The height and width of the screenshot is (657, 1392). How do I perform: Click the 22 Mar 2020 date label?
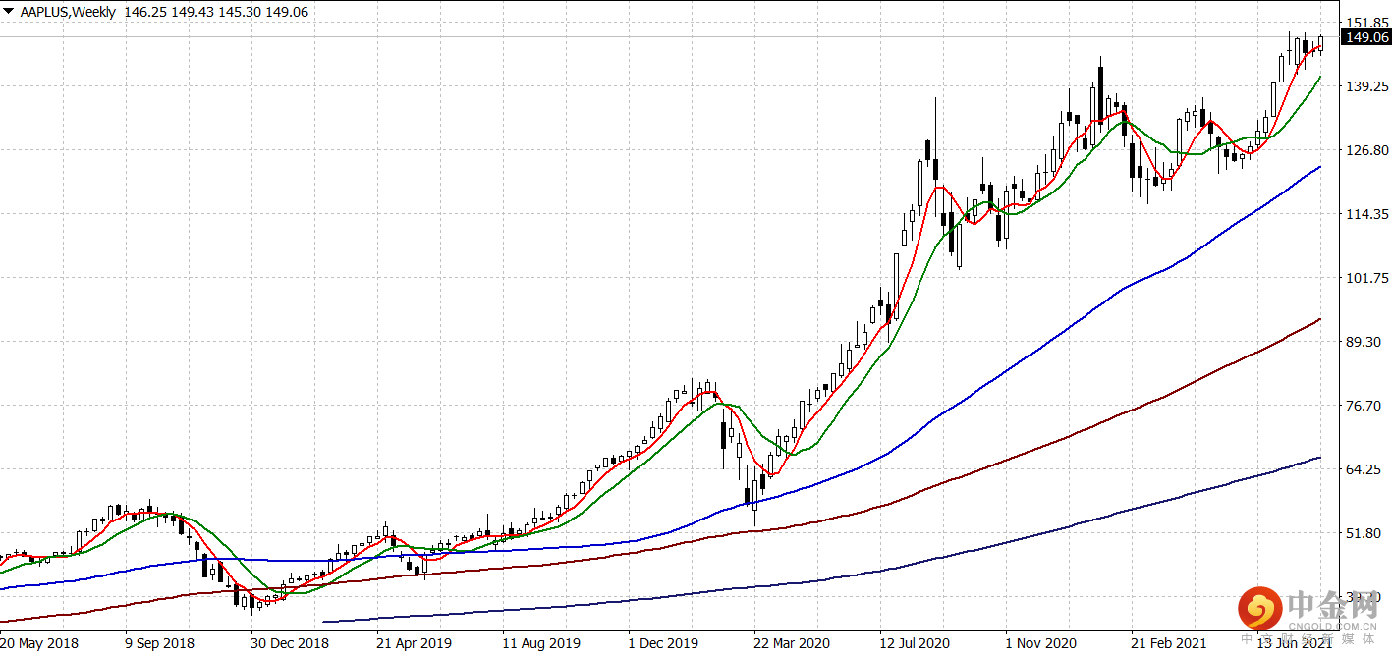[x=793, y=643]
